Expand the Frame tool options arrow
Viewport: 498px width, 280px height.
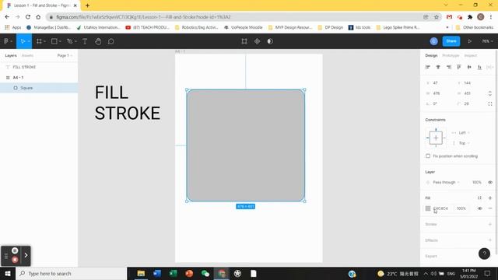coord(44,41)
